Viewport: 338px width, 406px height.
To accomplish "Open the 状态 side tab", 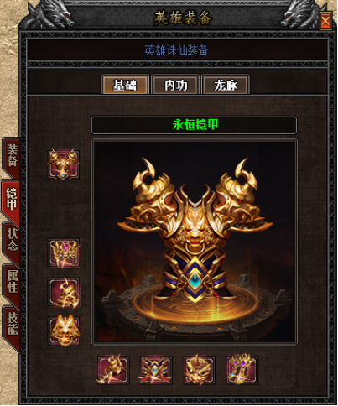I will click(12, 241).
